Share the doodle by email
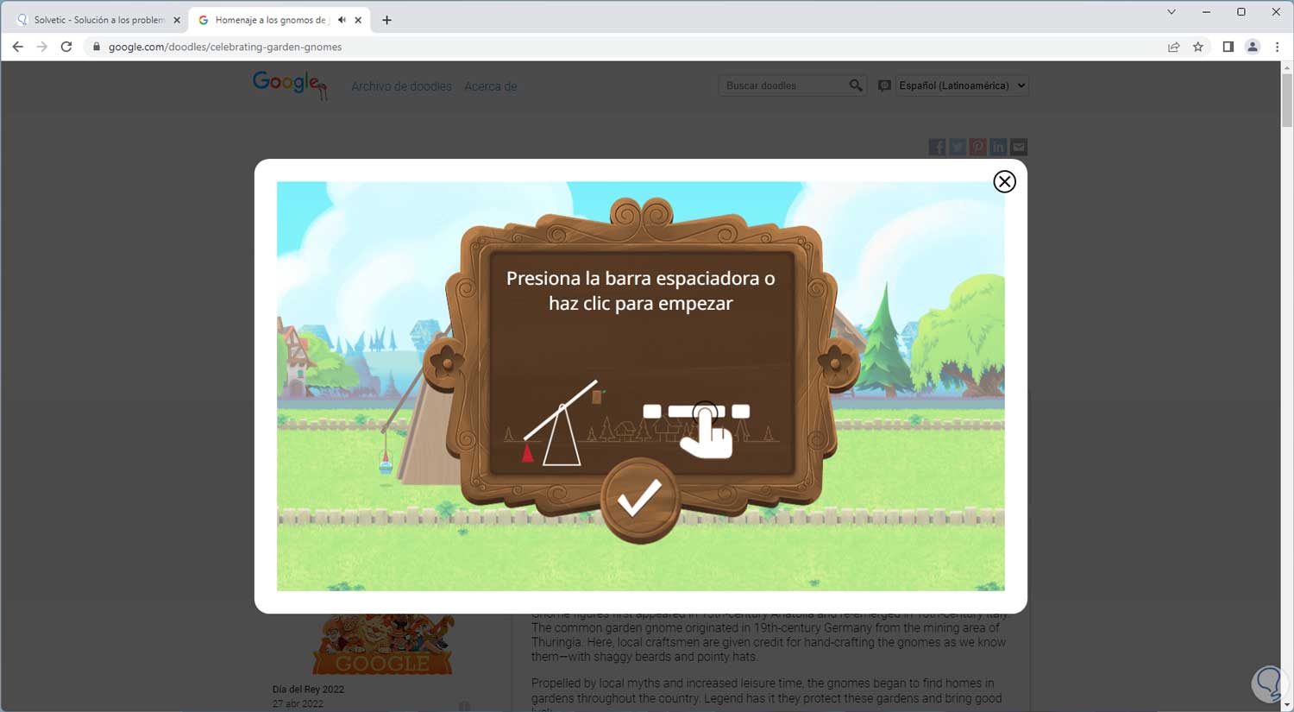The width and height of the screenshot is (1294, 712). (1019, 147)
